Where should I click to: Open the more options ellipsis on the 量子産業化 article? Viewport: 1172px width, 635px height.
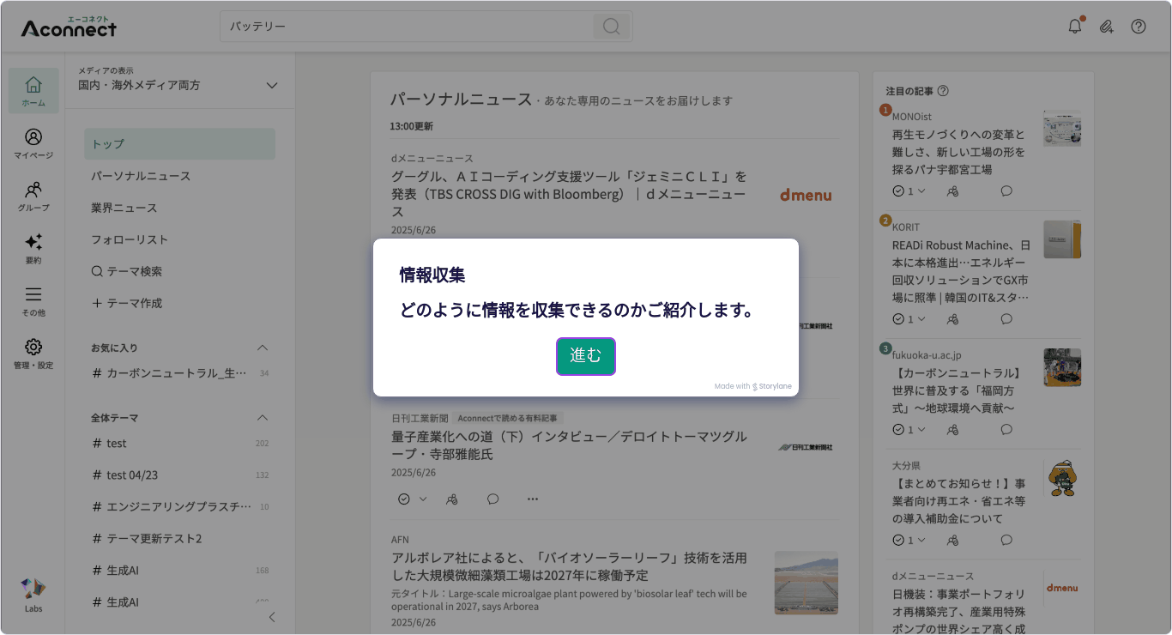532,499
